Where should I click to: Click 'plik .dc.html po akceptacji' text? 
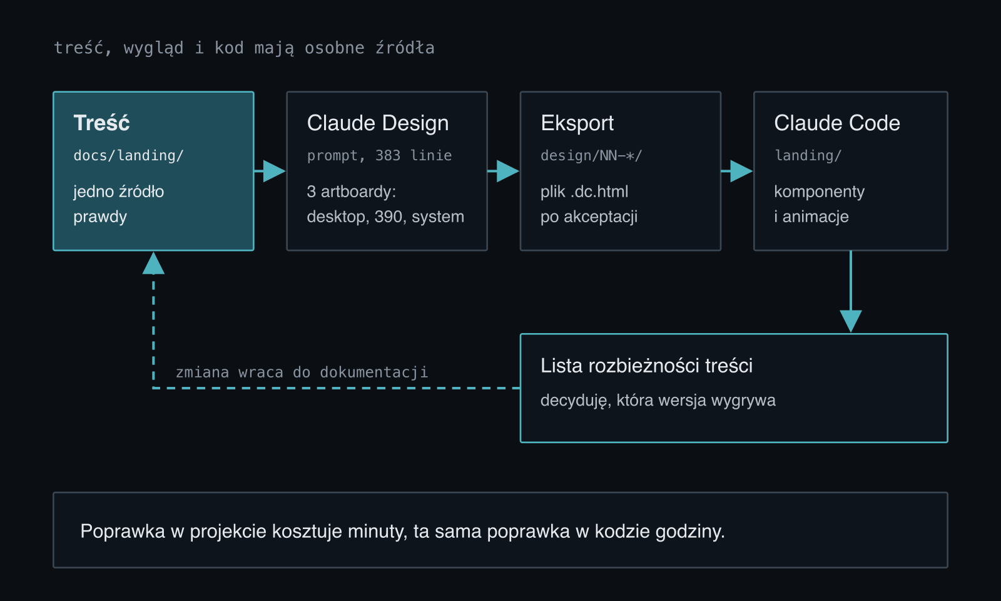(589, 204)
